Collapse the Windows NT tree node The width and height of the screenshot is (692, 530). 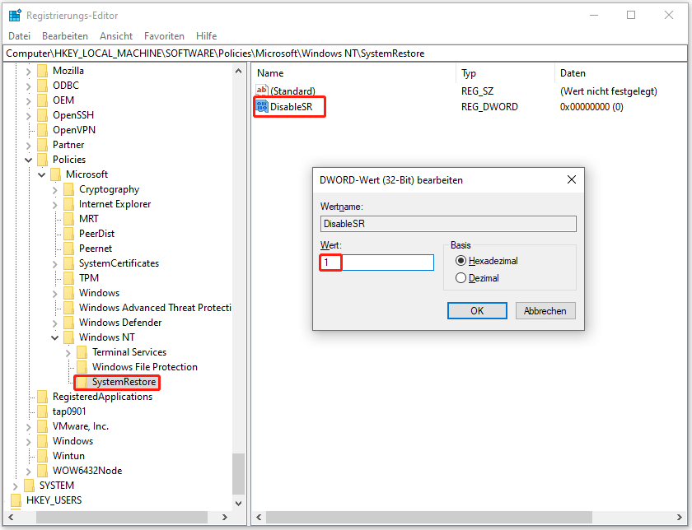coord(55,337)
